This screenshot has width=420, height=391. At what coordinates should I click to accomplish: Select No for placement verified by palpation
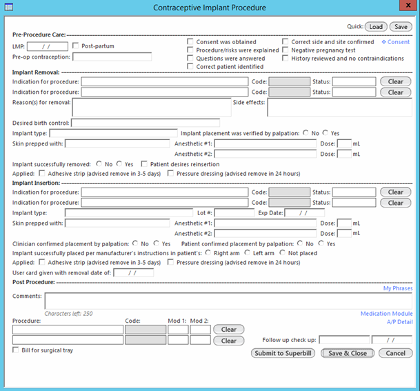[306, 133]
